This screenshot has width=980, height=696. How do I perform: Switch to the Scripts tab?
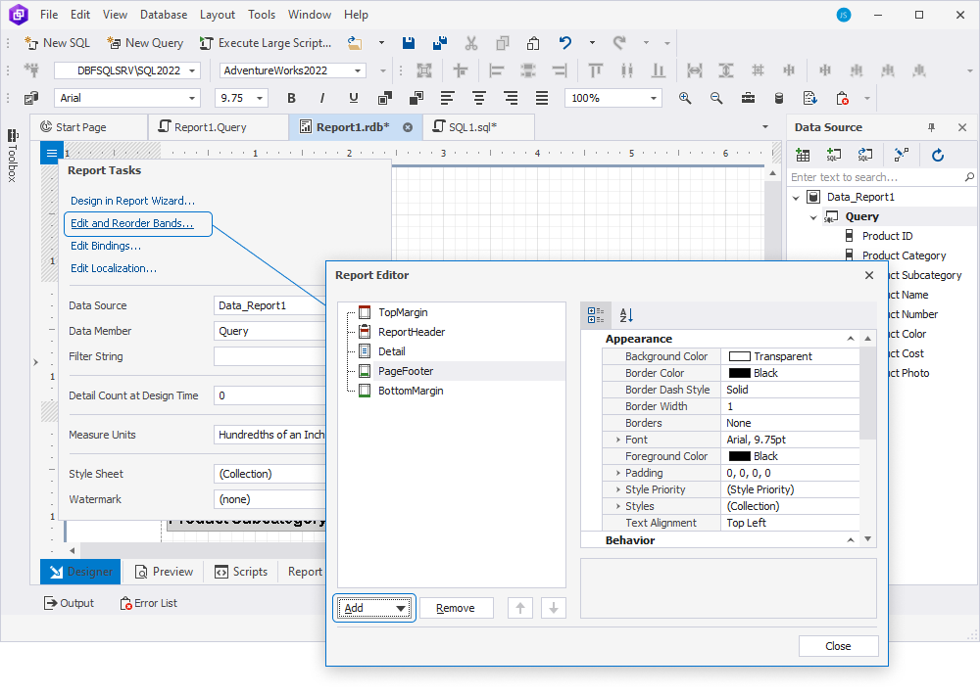pos(241,572)
